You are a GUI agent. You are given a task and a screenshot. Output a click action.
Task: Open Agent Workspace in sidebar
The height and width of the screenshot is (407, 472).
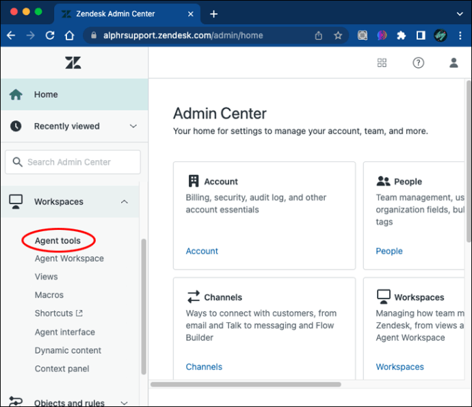click(x=69, y=259)
